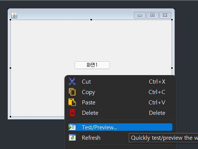Screen dimensions: 198x149
Task: Click the green Refresh arrows icon
Action: tap(72, 137)
